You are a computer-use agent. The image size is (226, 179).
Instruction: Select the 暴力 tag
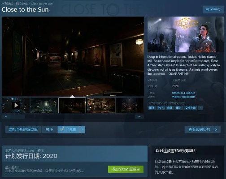click(178, 108)
